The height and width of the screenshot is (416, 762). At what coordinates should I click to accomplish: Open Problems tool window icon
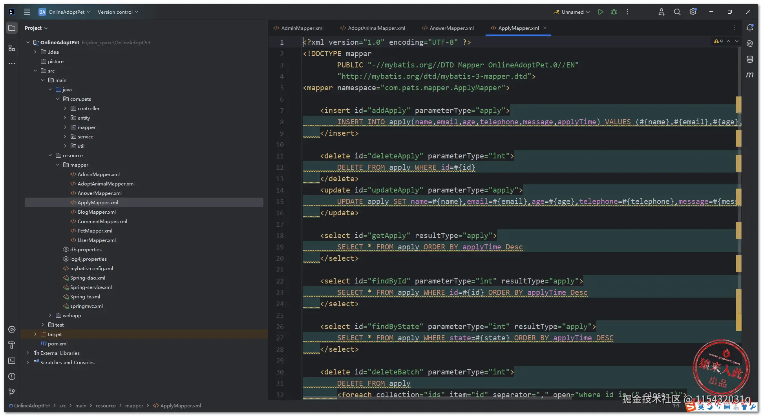[12, 376]
